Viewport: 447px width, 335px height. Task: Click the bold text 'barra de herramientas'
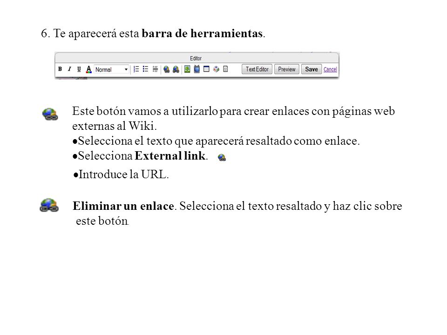tap(202, 33)
